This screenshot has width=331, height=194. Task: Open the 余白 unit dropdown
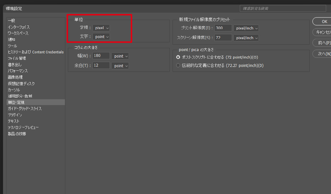click(x=120, y=66)
